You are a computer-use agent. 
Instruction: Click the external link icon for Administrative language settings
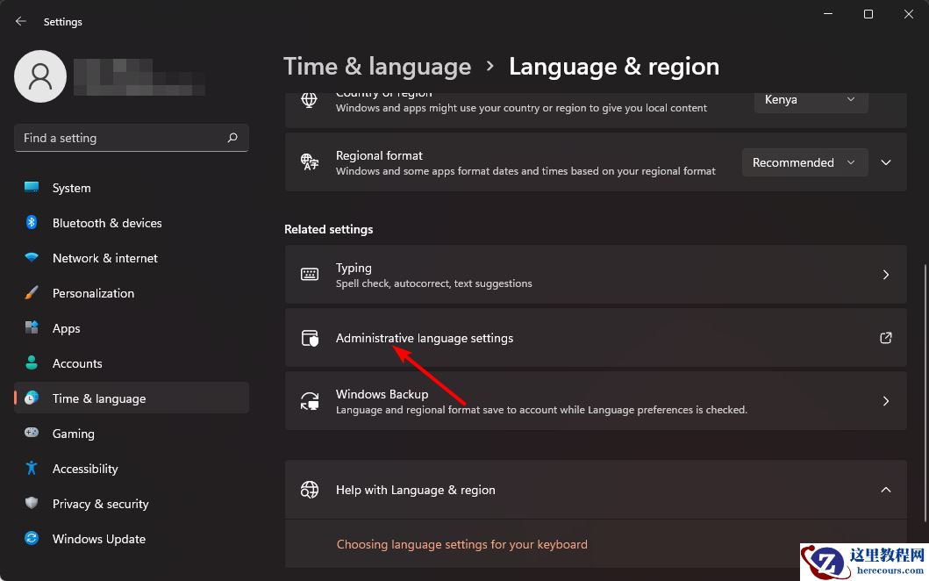click(x=885, y=337)
